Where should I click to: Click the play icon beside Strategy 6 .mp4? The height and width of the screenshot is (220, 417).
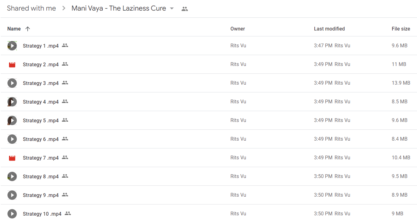(12, 139)
